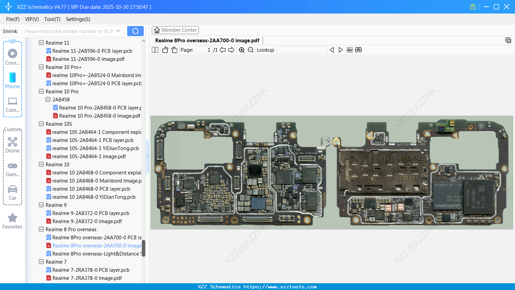Open realme 10S-2AB464-1 YiDianTong.pcb
The height and width of the screenshot is (290, 515).
(96, 148)
